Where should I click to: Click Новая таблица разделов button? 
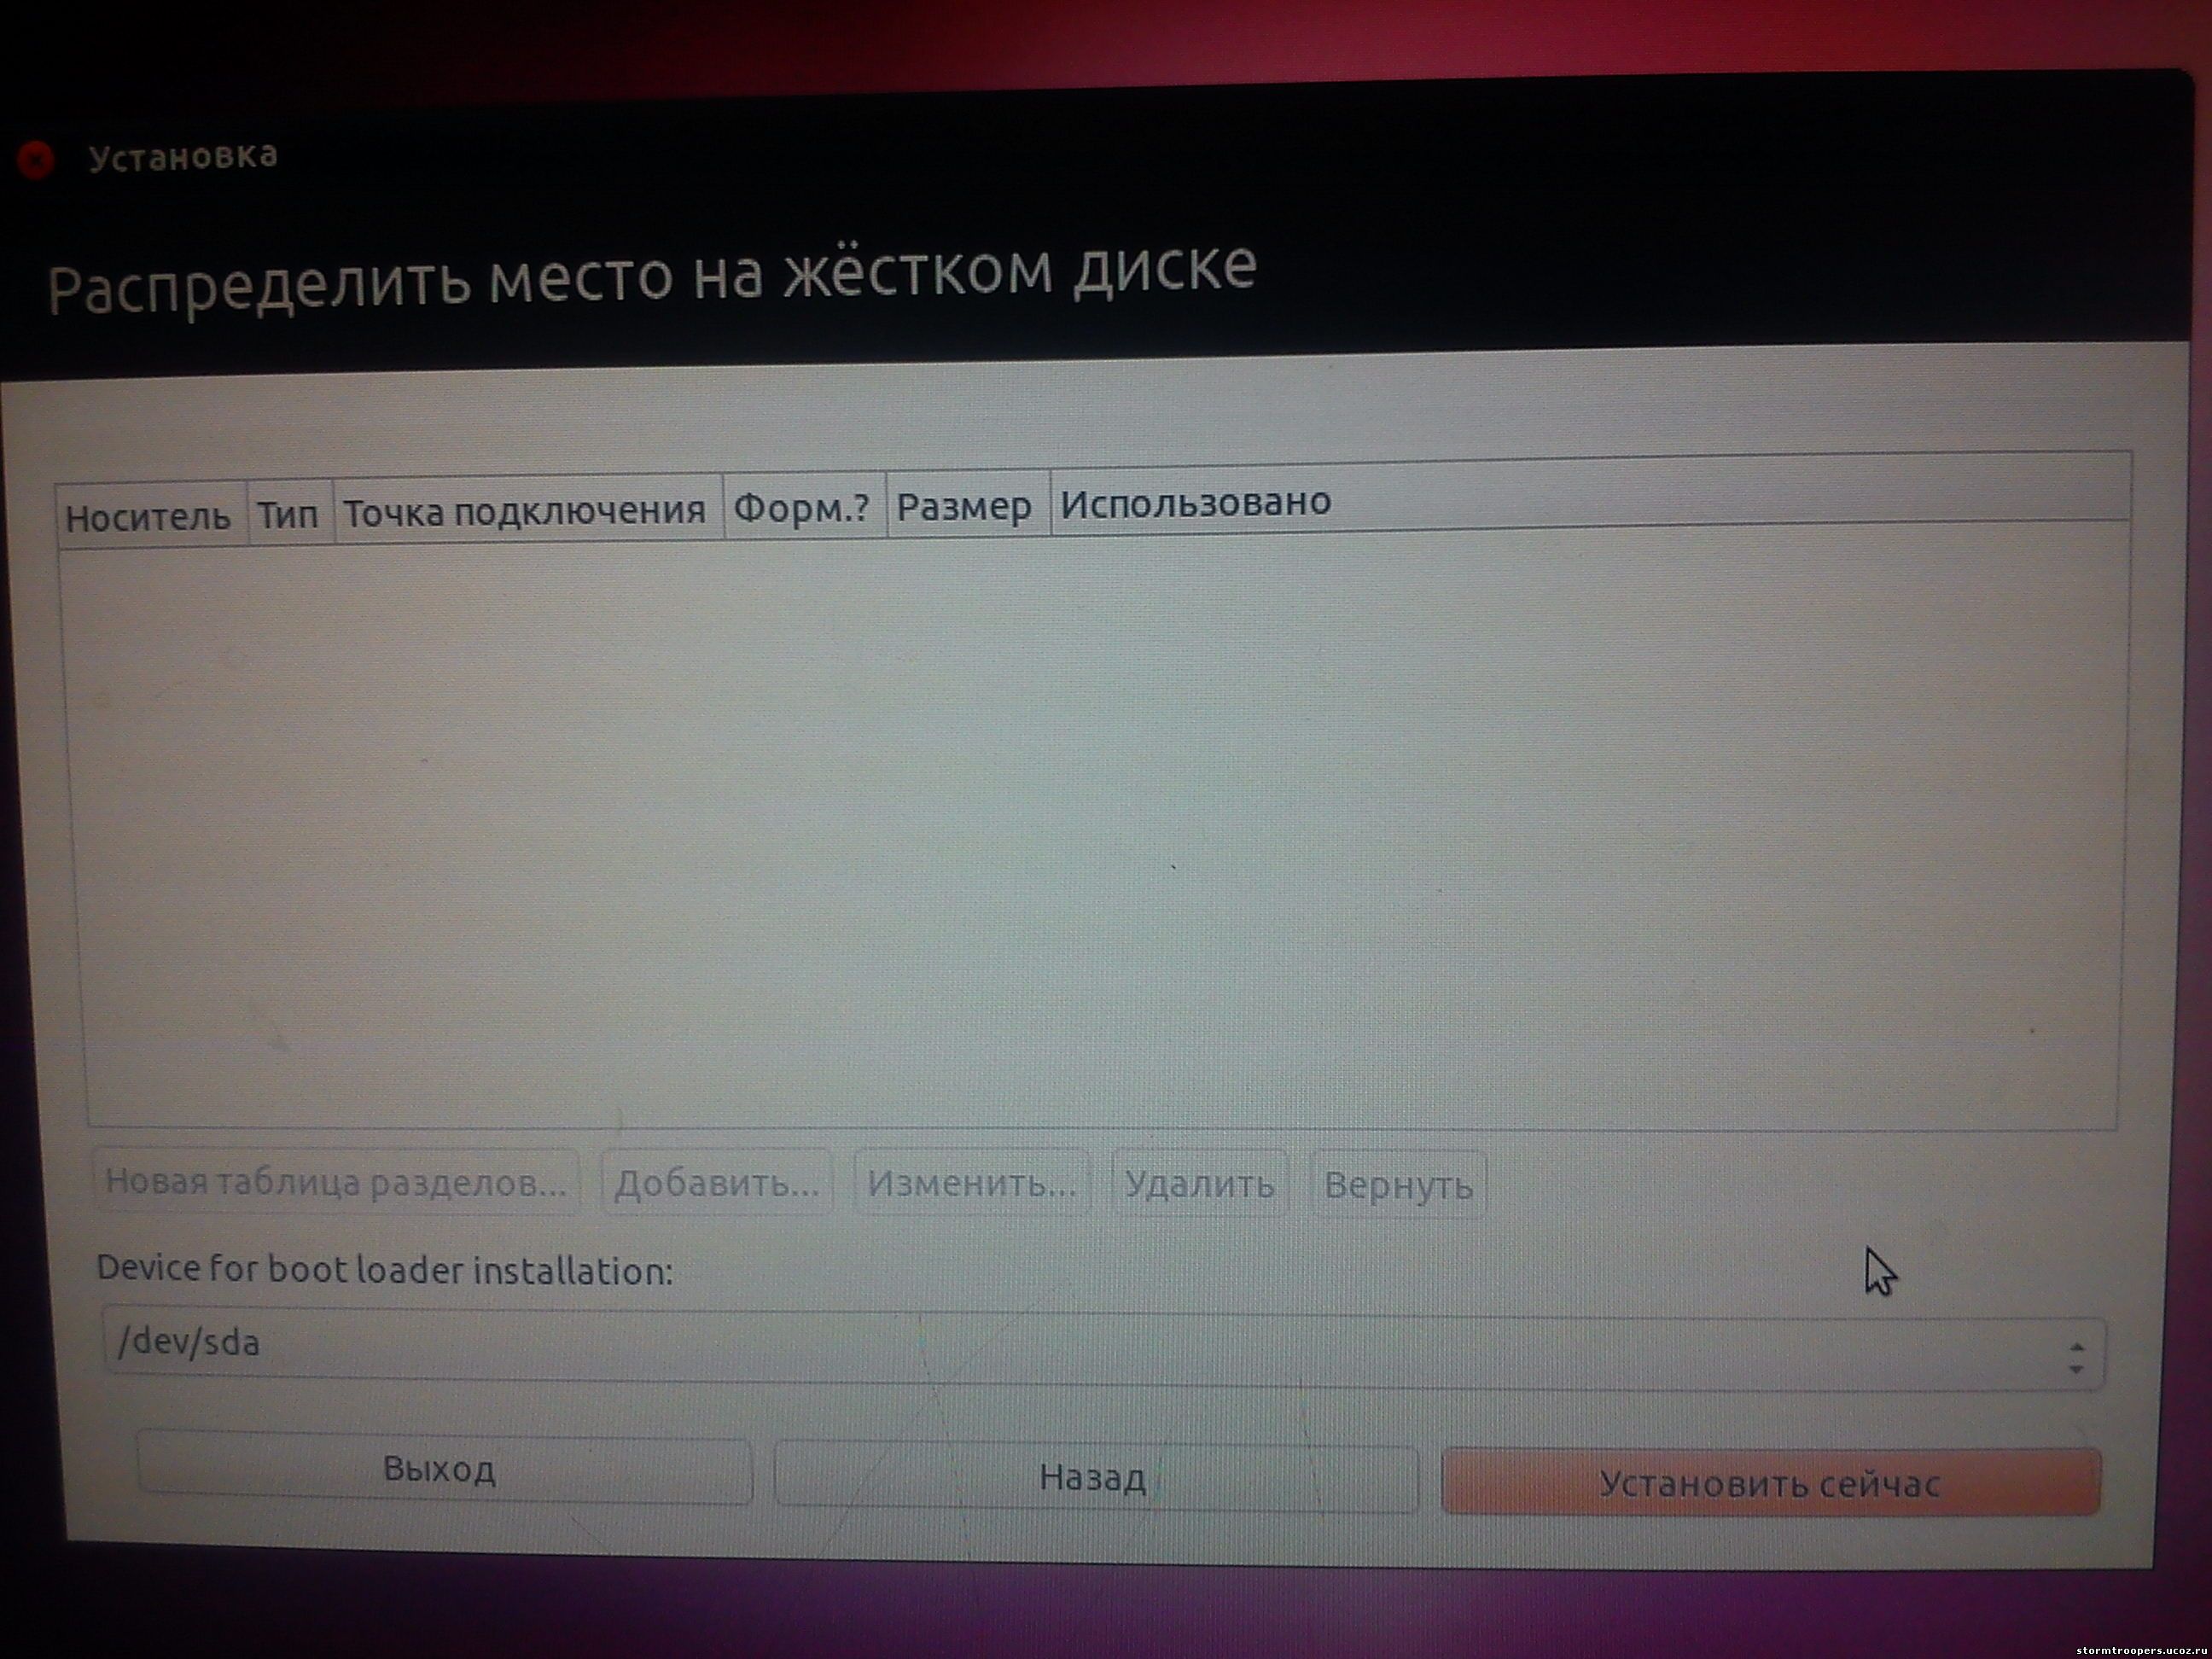pyautogui.click(x=336, y=1181)
